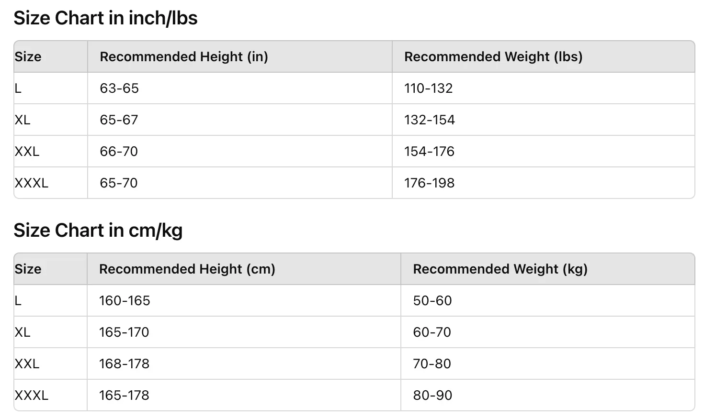Viewport: 704px width, 418px height.
Task: Select the 63-65 height cell
Action: (x=119, y=88)
